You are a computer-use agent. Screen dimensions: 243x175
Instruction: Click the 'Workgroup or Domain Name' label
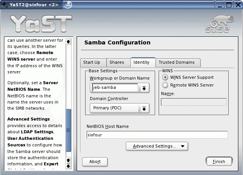[120, 78]
